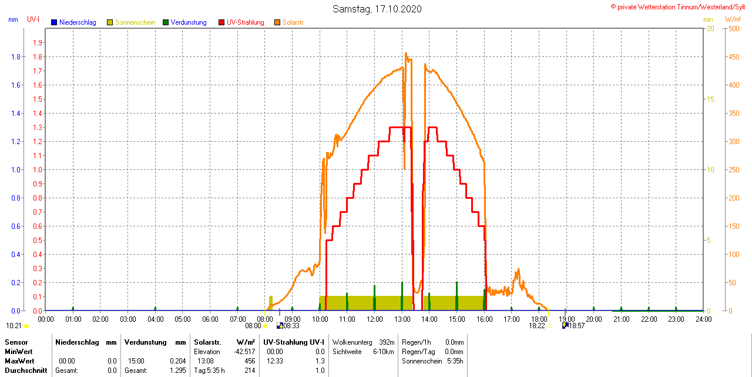Click the moonset icon beside 18:57
The width and height of the screenshot is (752, 377).
565,325
